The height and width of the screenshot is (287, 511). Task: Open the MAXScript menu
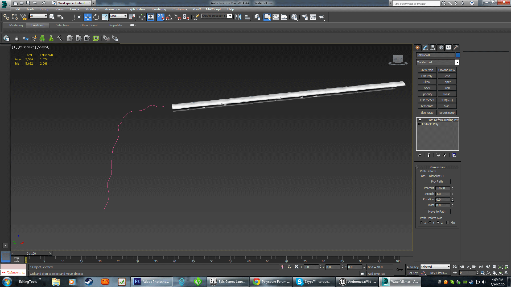[x=213, y=9]
